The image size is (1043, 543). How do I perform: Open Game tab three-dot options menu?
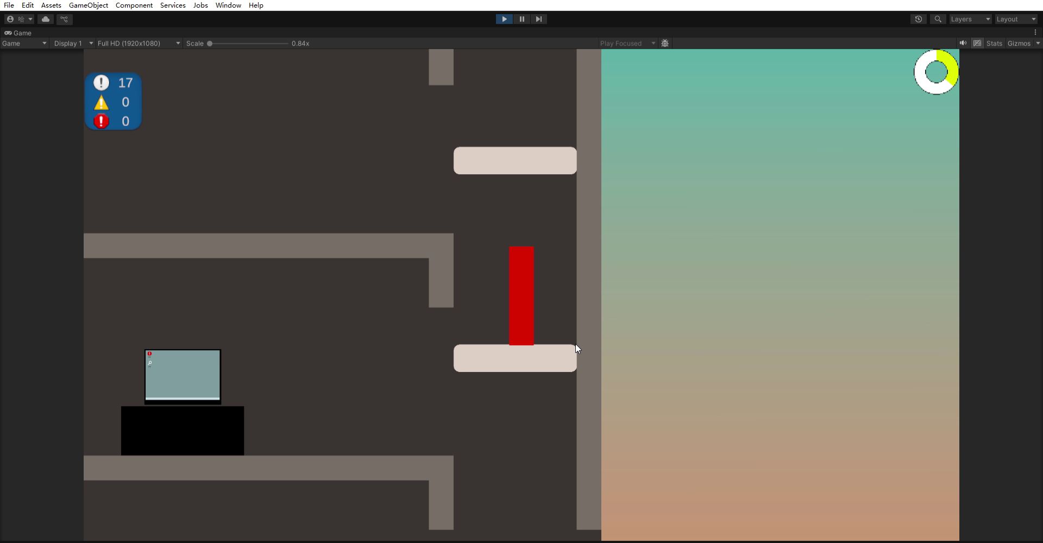pos(1035,33)
